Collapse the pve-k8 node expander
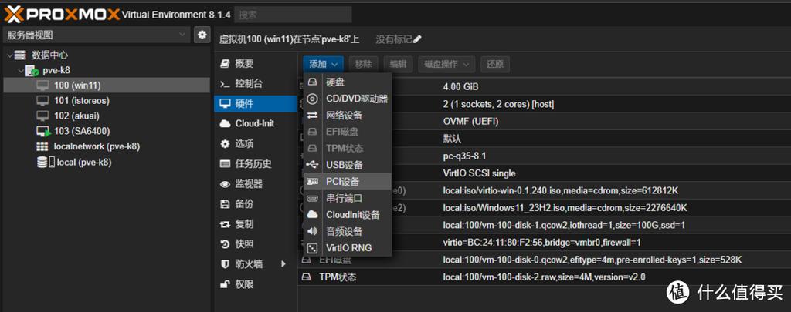Screen dimensions: 791x312 pos(21,70)
